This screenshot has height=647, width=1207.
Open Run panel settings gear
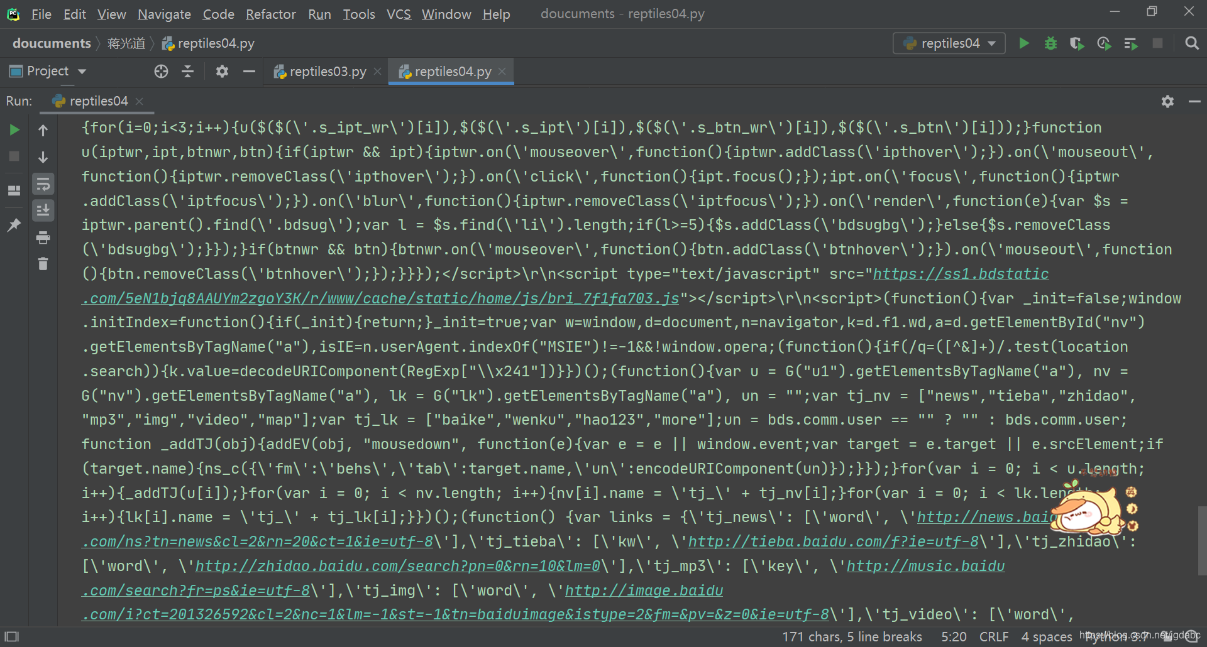(1167, 101)
